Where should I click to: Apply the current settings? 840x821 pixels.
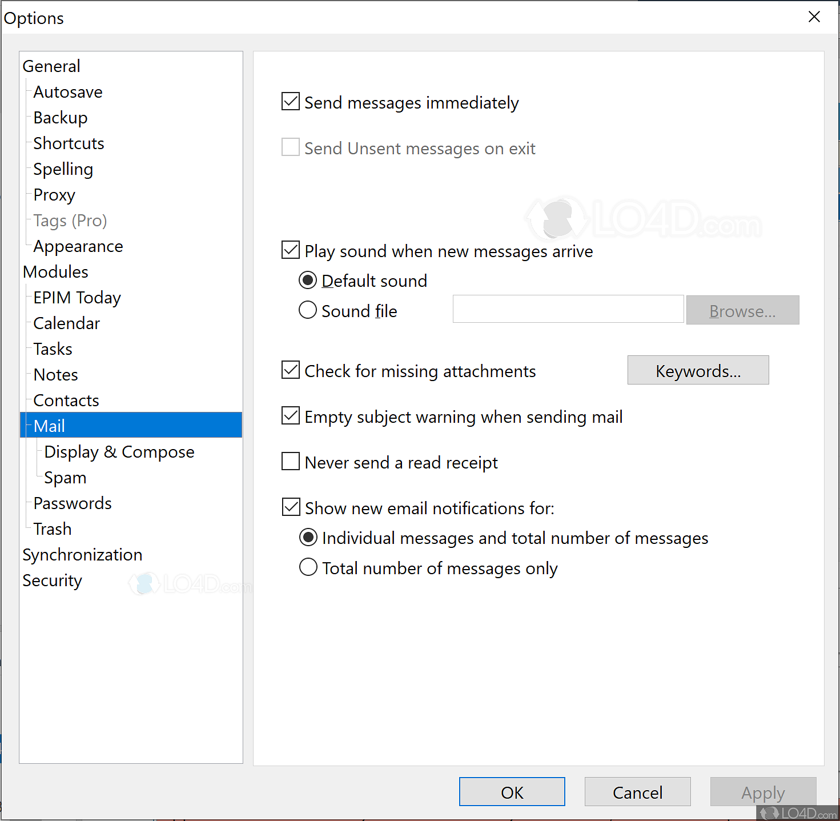763,792
